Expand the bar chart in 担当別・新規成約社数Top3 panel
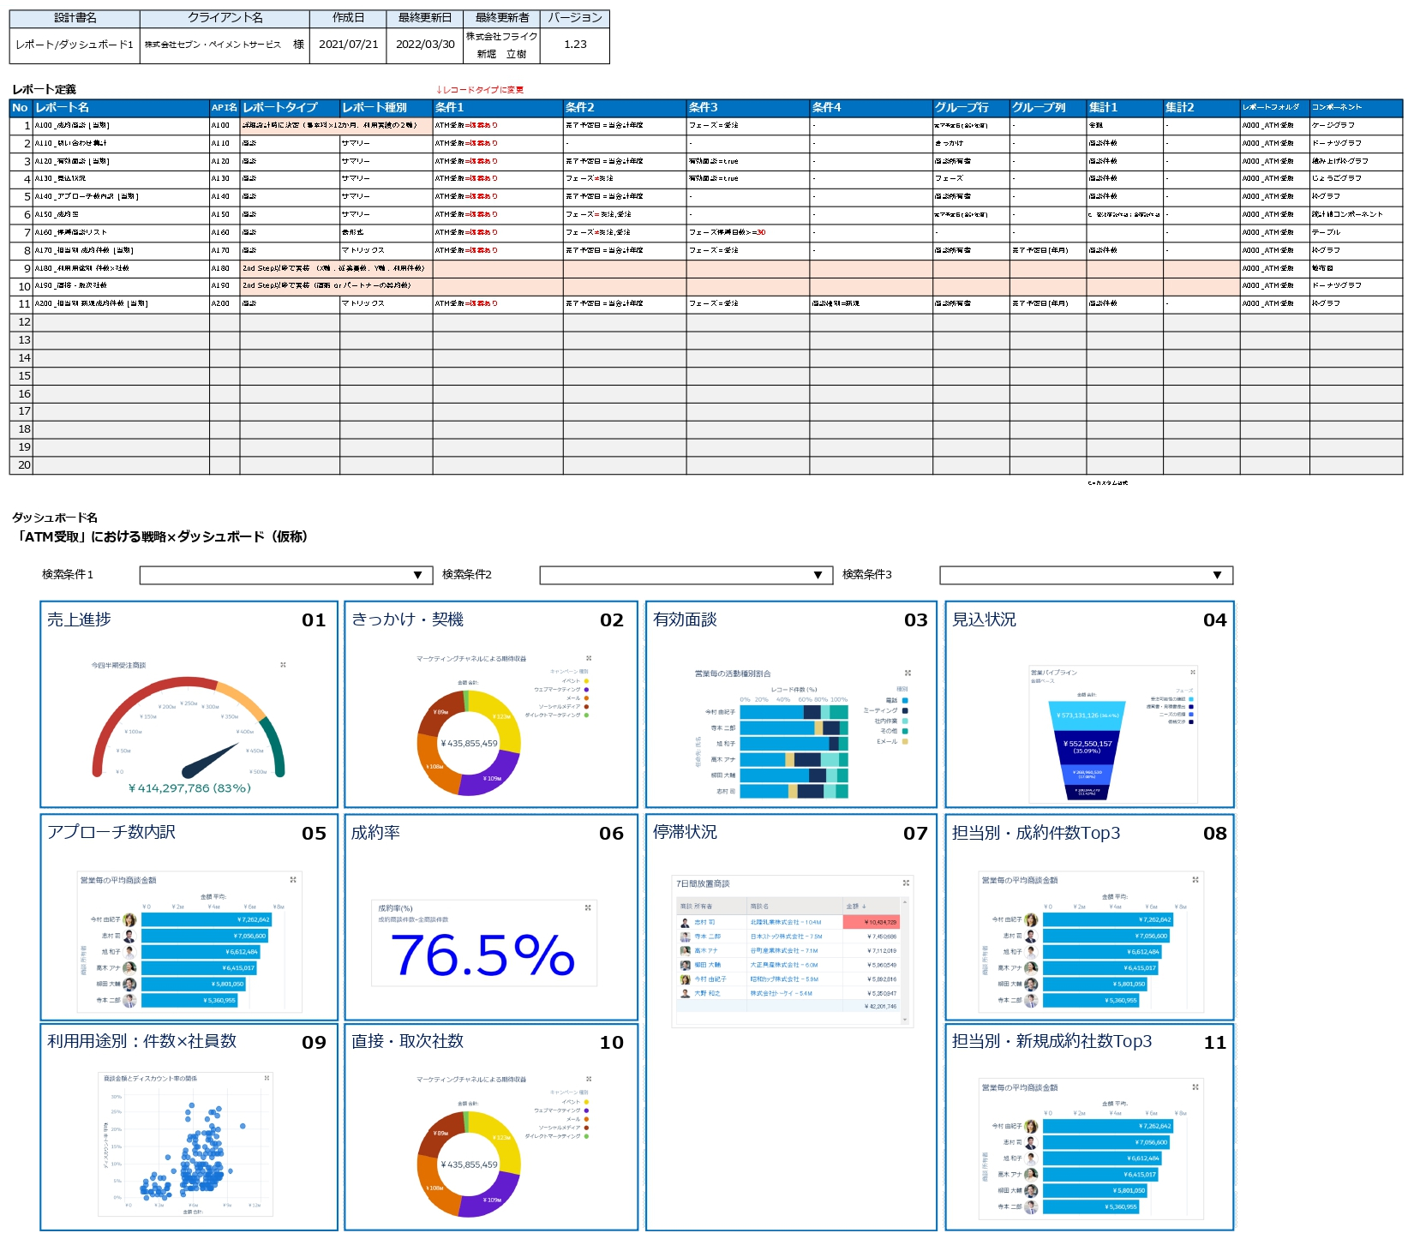This screenshot has width=1414, height=1245. [1195, 1087]
